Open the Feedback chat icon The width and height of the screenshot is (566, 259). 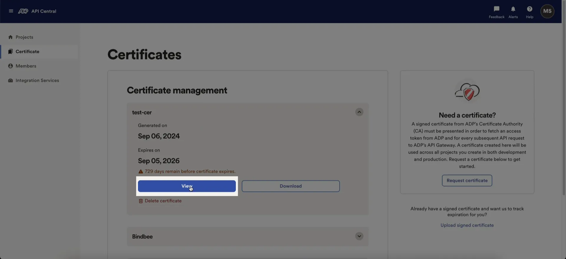click(x=496, y=9)
